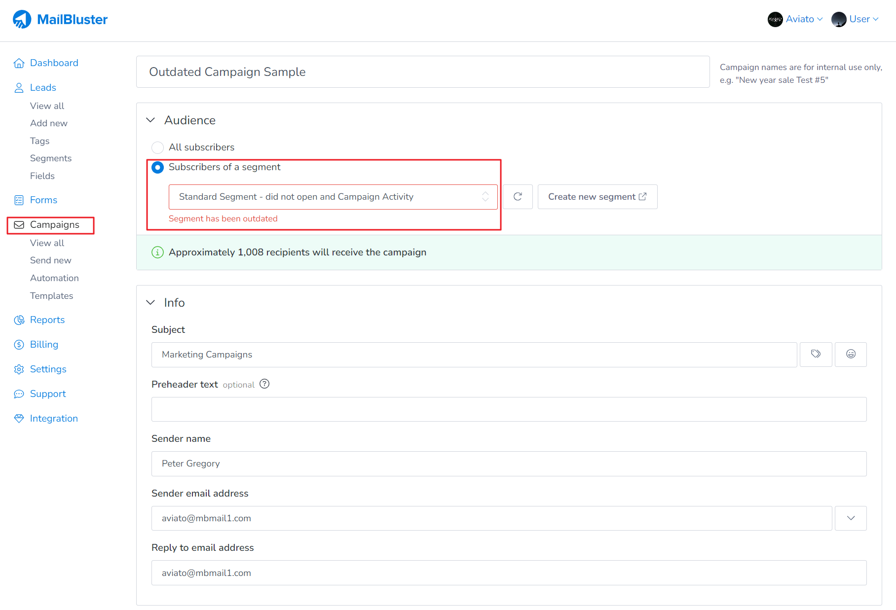Open the personalization tag icon beside Subject
The image size is (896, 610).
tap(816, 354)
